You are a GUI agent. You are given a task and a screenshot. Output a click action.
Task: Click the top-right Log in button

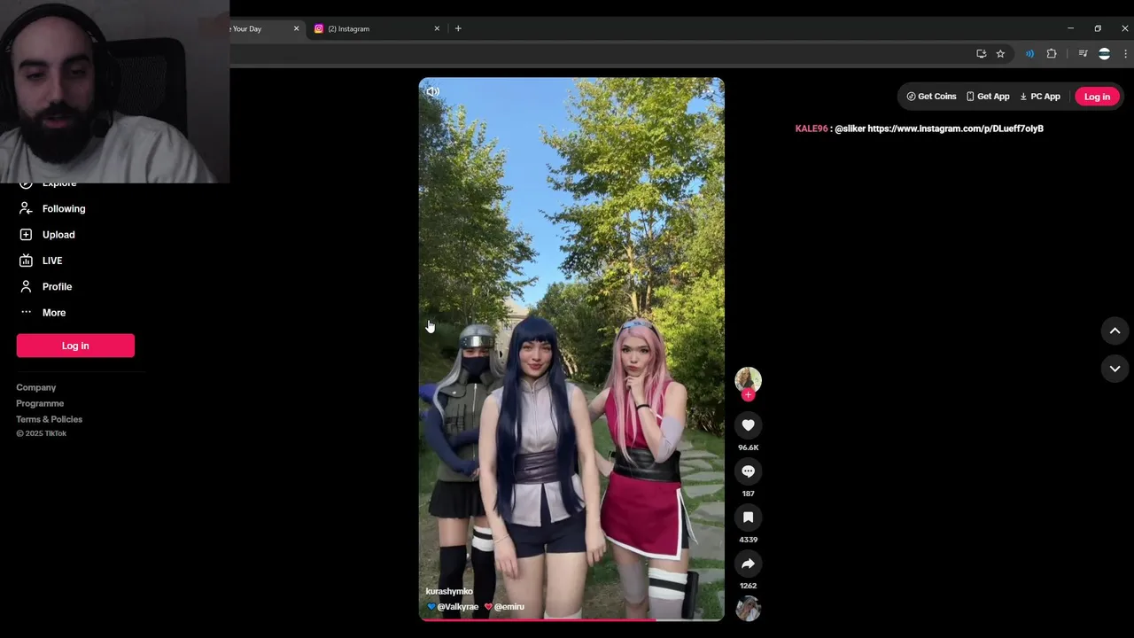pyautogui.click(x=1097, y=97)
